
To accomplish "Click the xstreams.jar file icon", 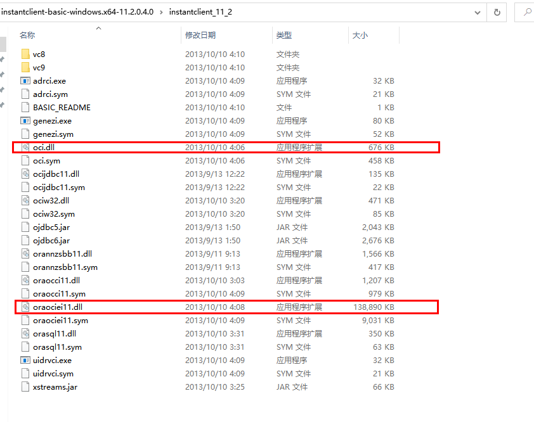I will [24, 387].
